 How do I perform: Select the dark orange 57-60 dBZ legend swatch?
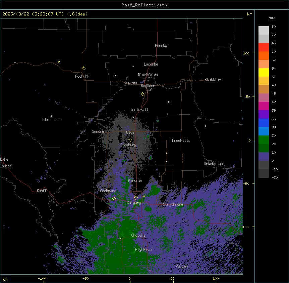click(x=264, y=55)
